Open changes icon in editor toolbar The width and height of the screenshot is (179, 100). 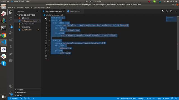click(x=167, y=11)
